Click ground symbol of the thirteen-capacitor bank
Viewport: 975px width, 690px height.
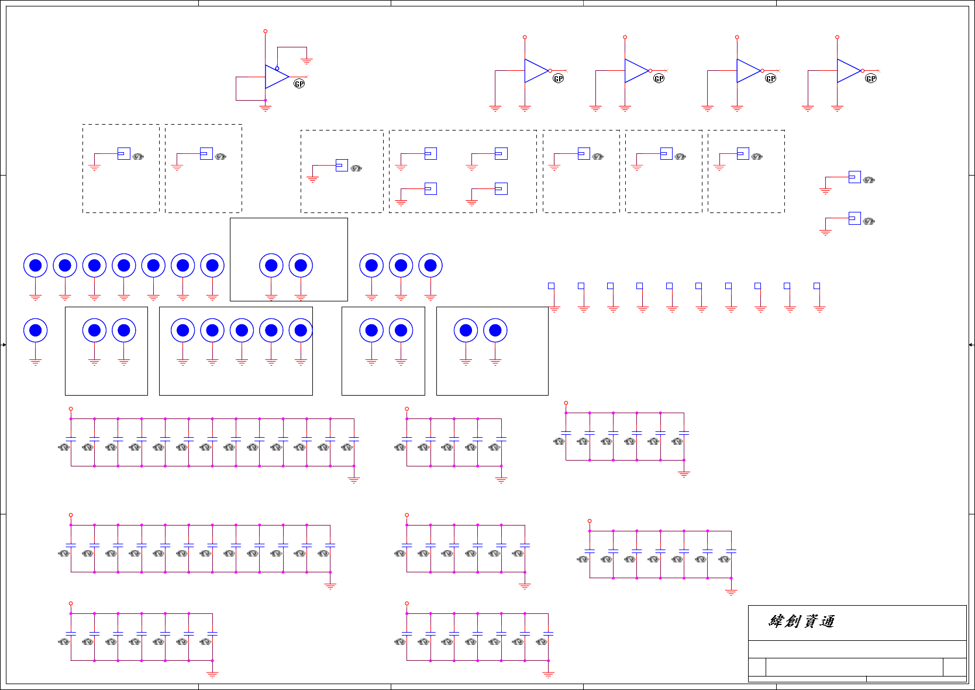(354, 480)
